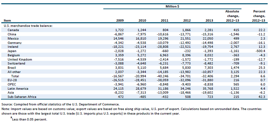Select the 'Percent change, 2012–13' header
This screenshot has height=129, width=269.
[x=259, y=16]
